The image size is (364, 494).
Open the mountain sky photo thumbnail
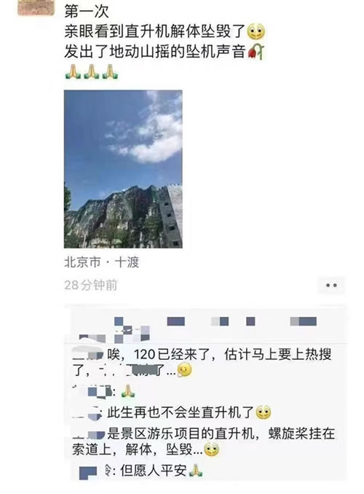(x=123, y=169)
